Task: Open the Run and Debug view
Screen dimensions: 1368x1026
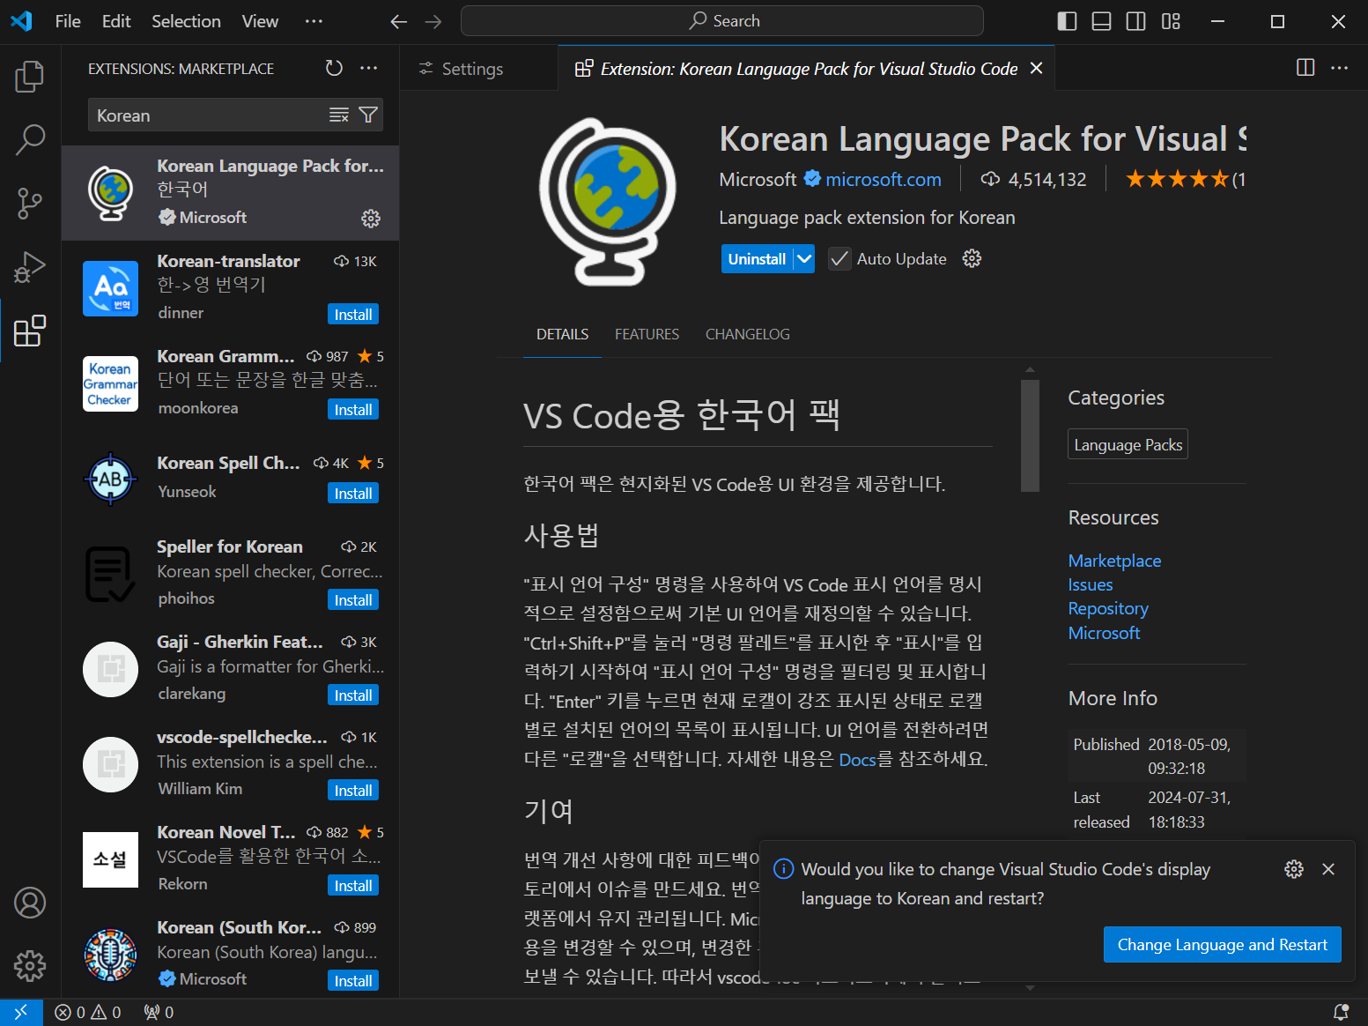Action: click(30, 266)
